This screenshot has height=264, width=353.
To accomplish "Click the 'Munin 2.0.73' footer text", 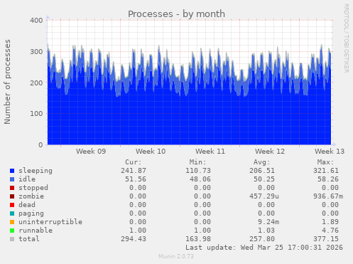I will (176, 256).
